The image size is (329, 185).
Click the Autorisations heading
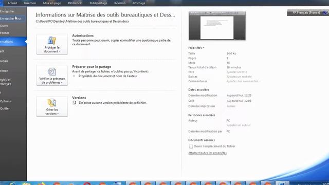point(83,35)
